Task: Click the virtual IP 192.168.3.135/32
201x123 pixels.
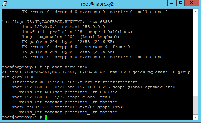Action: coord(45,97)
